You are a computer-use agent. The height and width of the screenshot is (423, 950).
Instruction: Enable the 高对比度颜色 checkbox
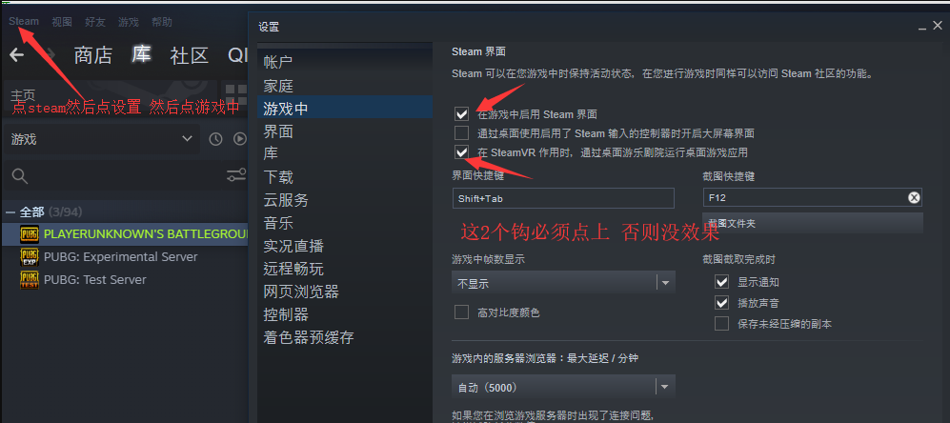(x=462, y=312)
